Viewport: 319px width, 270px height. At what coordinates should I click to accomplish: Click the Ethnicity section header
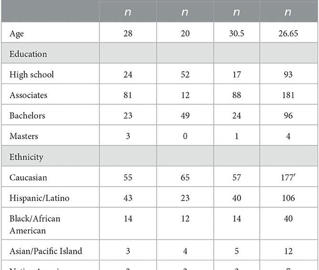click(x=26, y=157)
